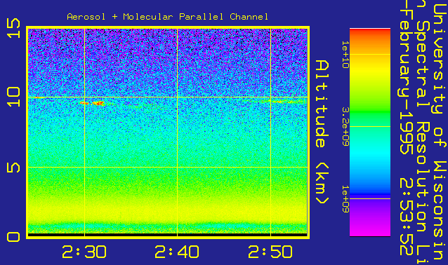Viewport: 448px width, 265px height.
Task: Select the 0 km altitude tick label
Action: point(14,237)
